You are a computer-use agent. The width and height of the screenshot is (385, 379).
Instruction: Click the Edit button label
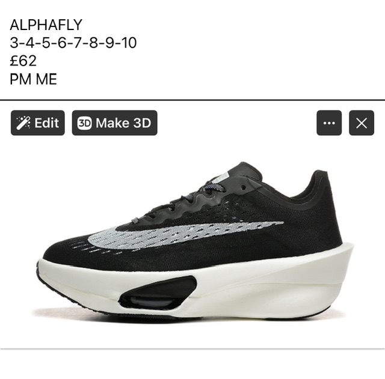46,123
